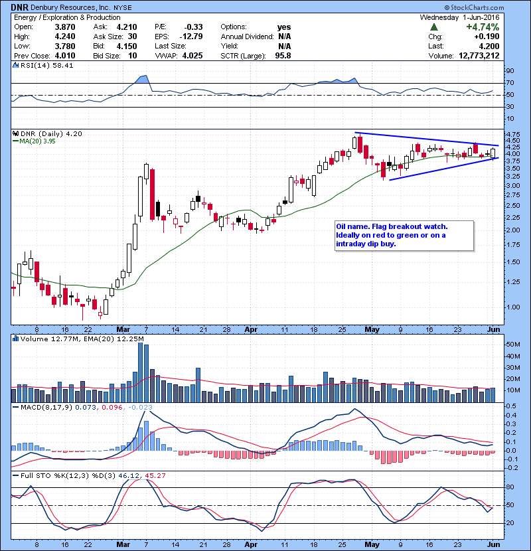531x551 pixels.
Task: Click the 50M volume axis label
Action: tap(512, 345)
